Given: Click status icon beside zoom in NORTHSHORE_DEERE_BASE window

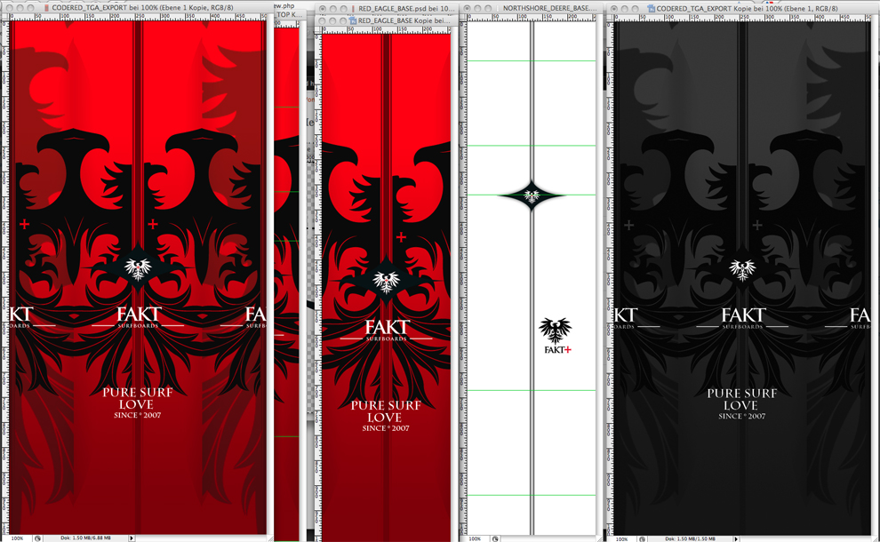Looking at the screenshot, I should pos(495,538).
